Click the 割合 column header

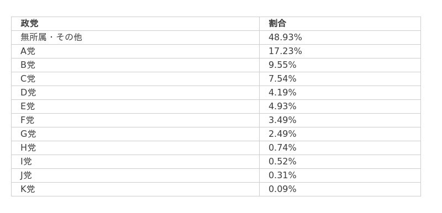click(277, 24)
